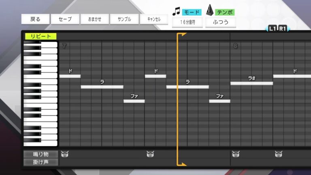Screen dimensions: 311x175
Task: Open the ふつう tempo selector
Action: pos(221,22)
